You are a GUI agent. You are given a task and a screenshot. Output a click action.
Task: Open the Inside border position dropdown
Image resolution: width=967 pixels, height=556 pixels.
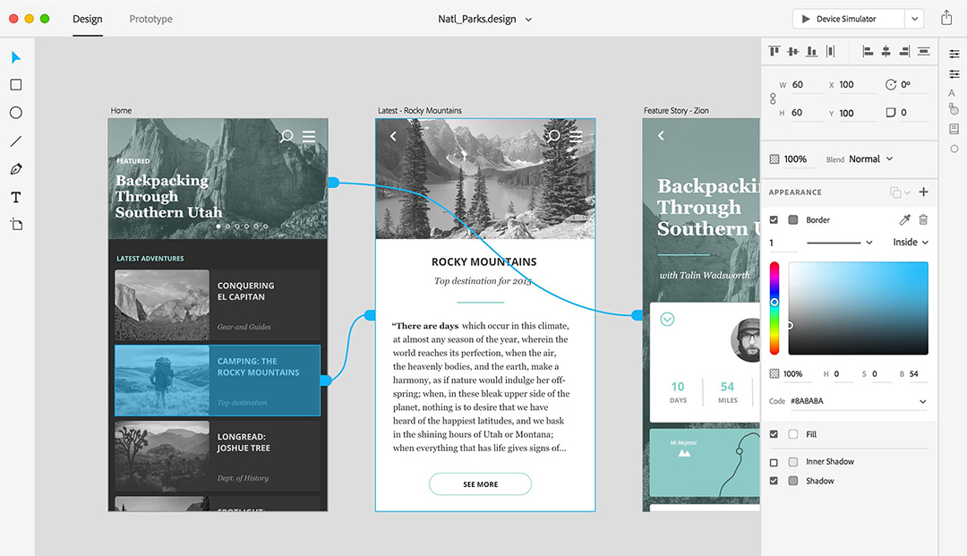(911, 243)
